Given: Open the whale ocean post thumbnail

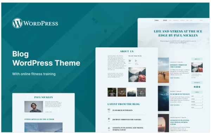Looking at the screenshot, I should click(164, 98).
